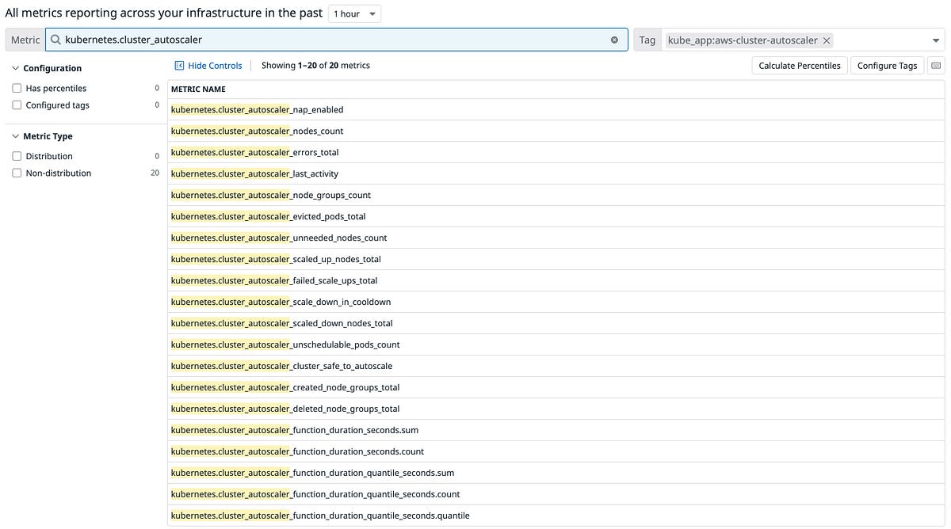
Task: Clear the metric search query
Action: 614,39
